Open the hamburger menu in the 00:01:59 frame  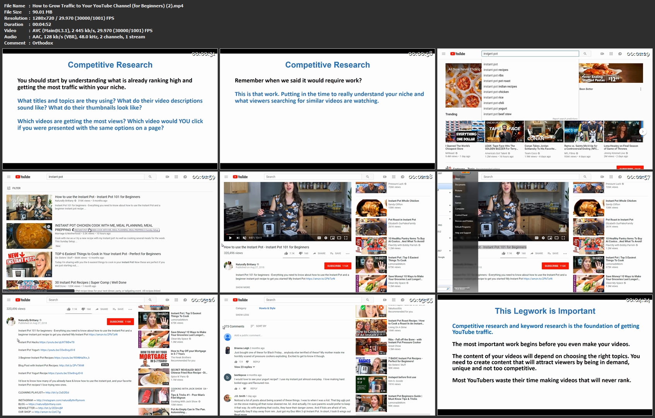(x=9, y=177)
